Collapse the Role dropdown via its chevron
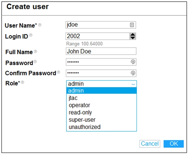 133,84
